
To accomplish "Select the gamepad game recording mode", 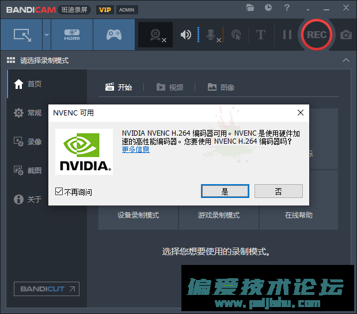I will [x=113, y=35].
